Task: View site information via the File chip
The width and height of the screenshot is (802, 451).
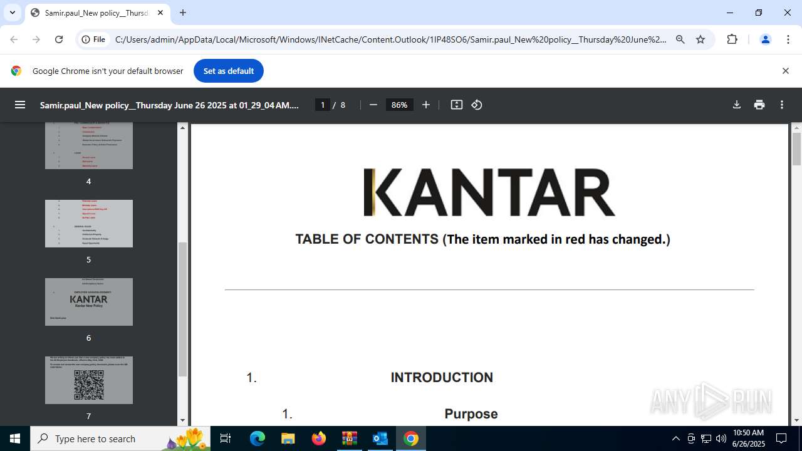Action: [x=93, y=39]
